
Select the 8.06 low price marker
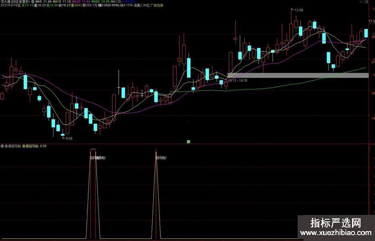tap(69, 138)
